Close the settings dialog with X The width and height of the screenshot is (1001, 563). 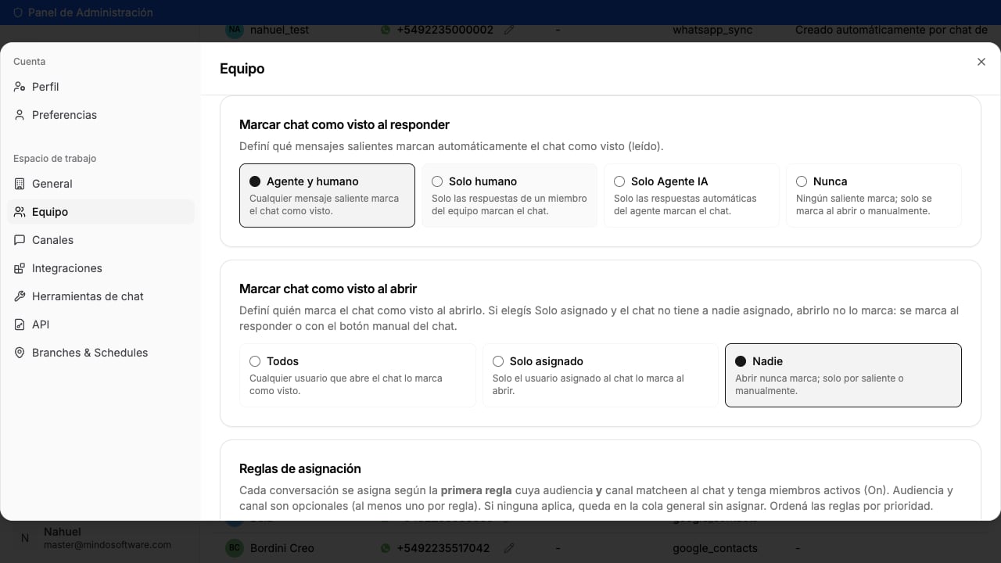tap(981, 62)
